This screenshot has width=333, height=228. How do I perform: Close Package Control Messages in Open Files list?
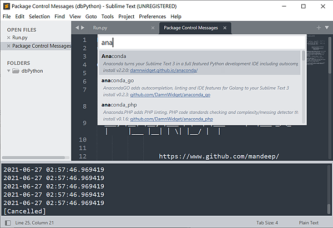click(x=8, y=46)
